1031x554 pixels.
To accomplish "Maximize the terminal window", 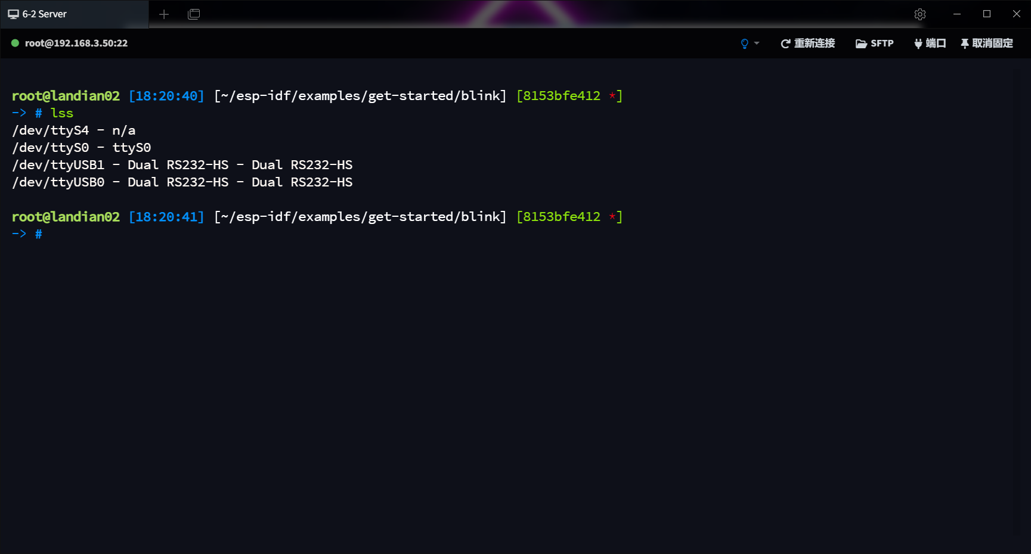I will [x=987, y=14].
